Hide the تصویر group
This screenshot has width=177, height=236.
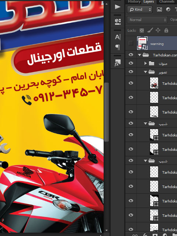coord(131,72)
